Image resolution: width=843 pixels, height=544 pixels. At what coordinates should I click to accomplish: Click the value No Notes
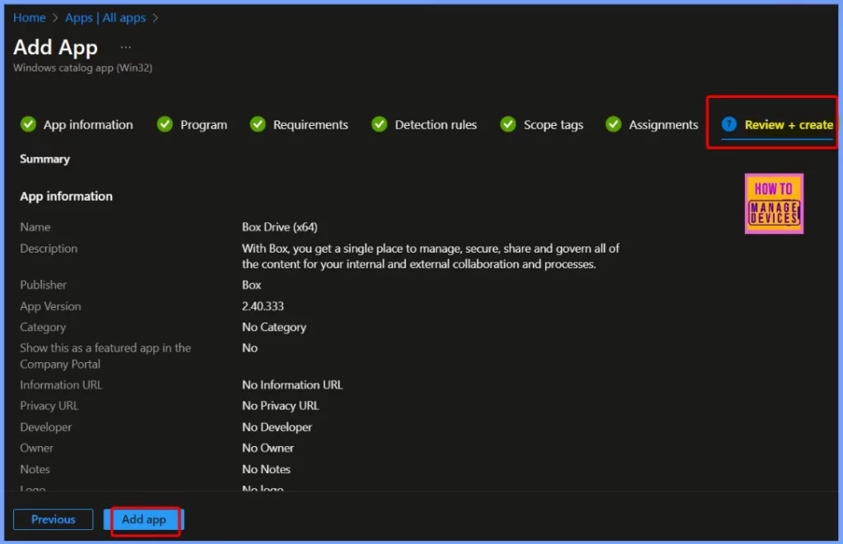point(266,469)
